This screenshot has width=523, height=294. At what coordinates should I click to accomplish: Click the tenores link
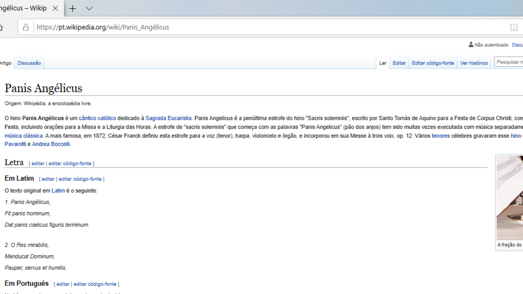coord(441,136)
